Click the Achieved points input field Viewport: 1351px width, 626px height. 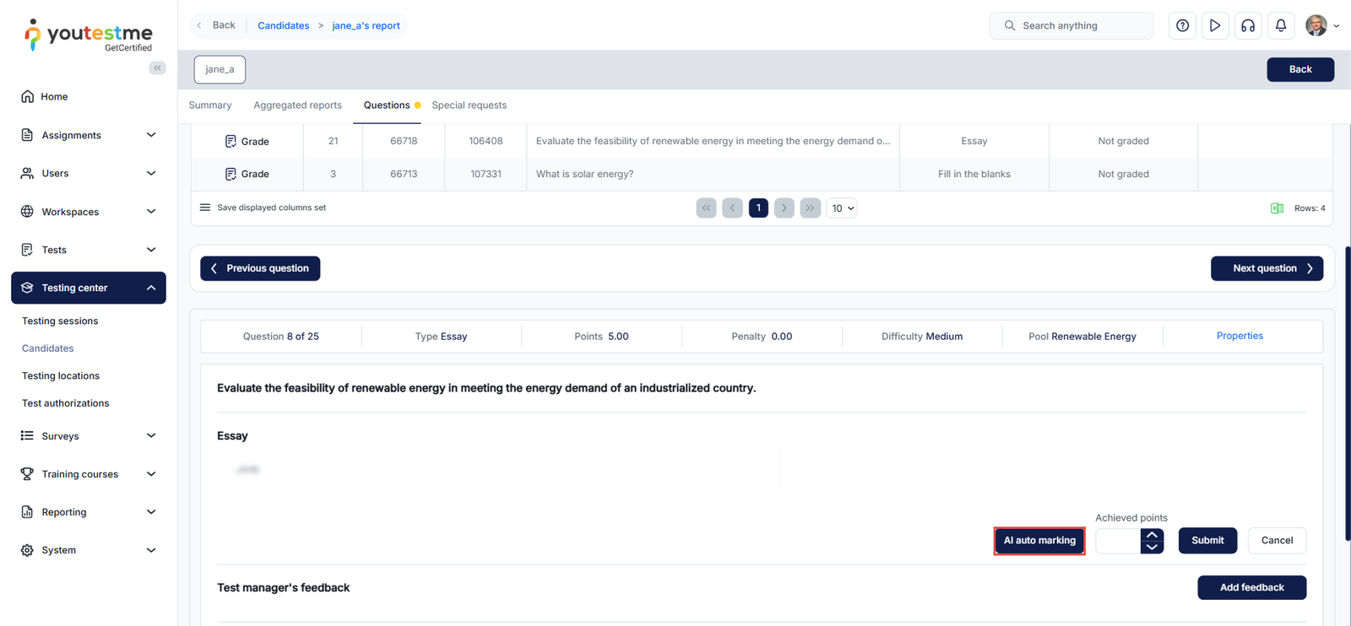[x=1118, y=541]
